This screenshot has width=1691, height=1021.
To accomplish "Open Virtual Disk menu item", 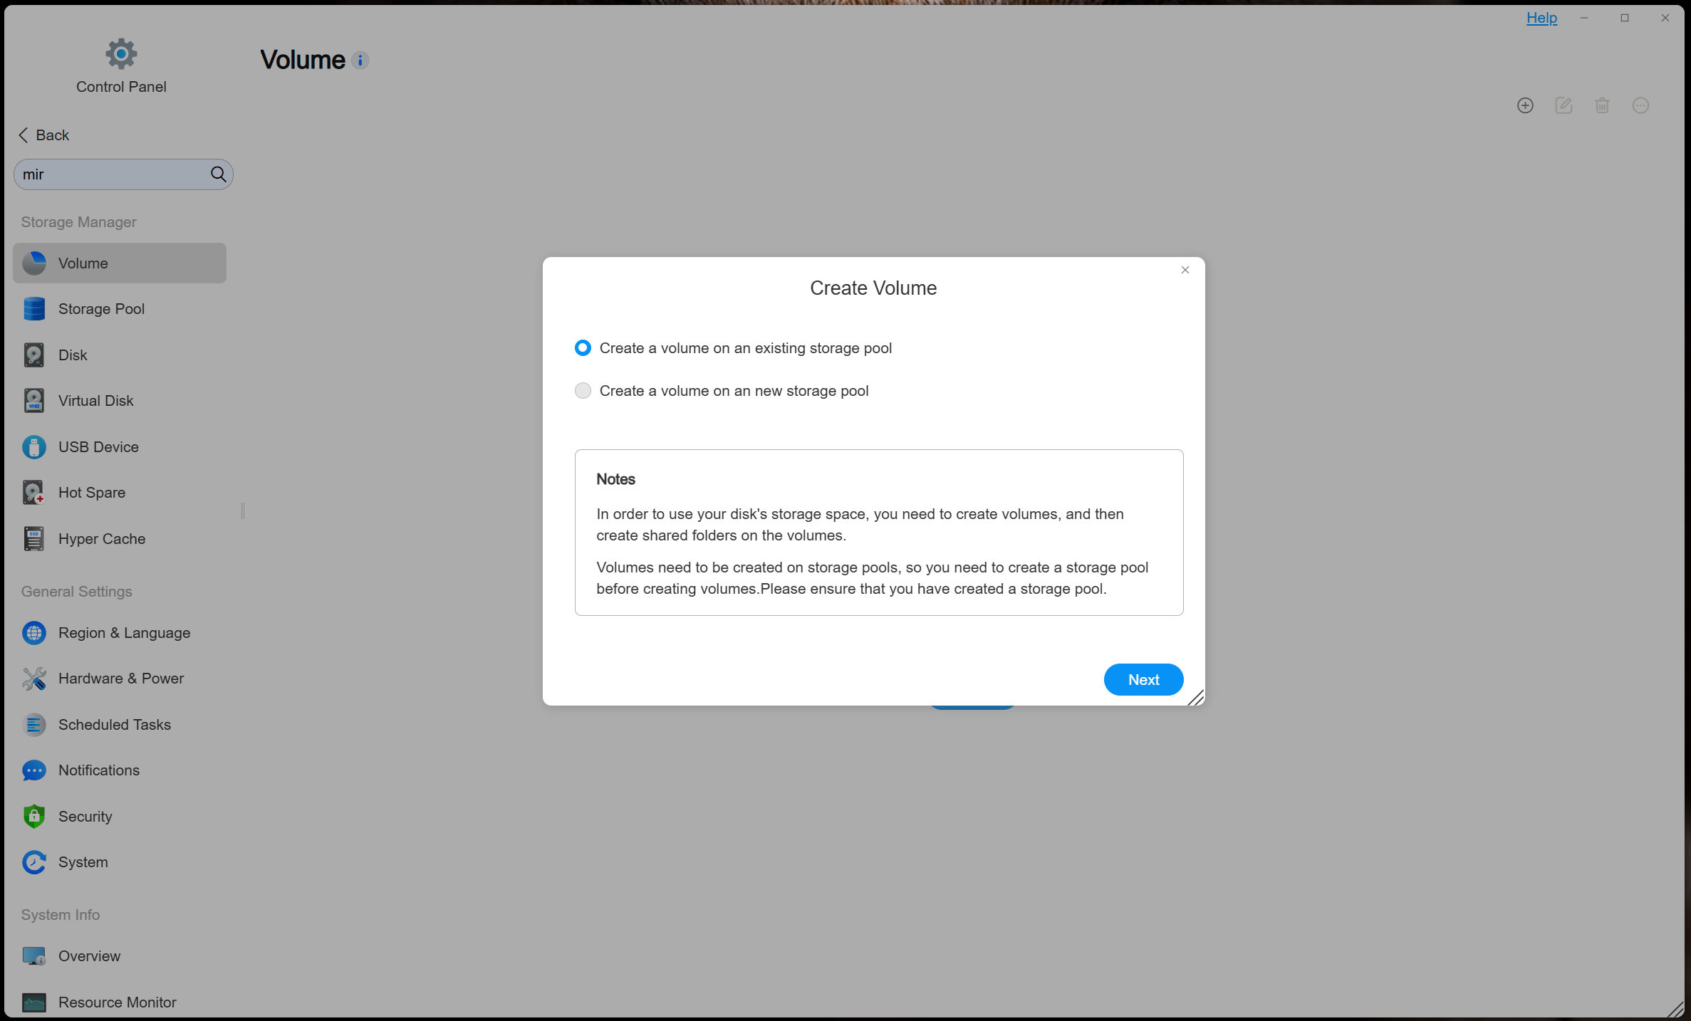I will pos(96,401).
